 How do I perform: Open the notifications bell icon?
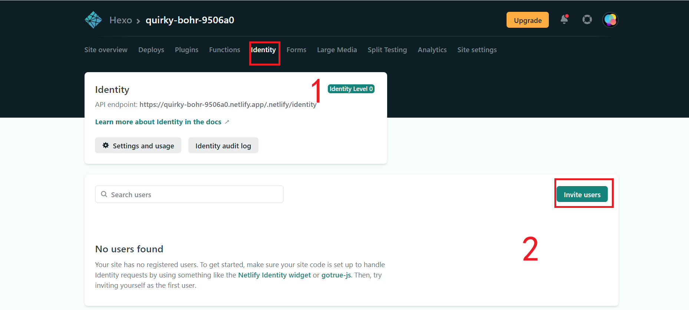pos(564,19)
